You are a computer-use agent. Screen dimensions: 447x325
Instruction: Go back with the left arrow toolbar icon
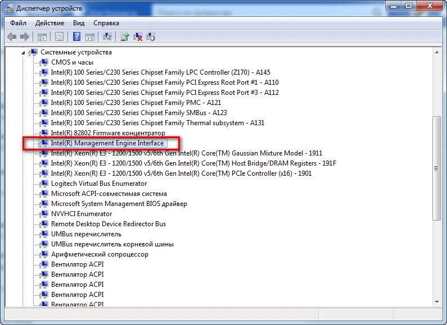(12, 36)
